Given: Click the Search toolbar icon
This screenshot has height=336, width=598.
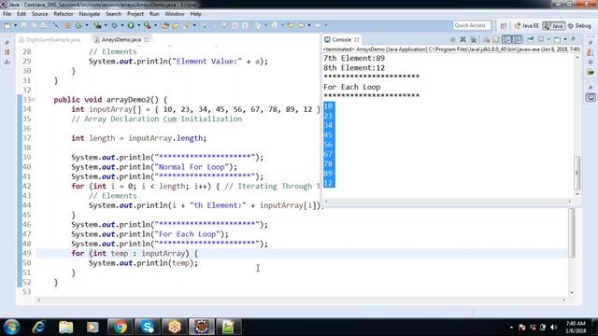Looking at the screenshot, I should click(x=186, y=25).
